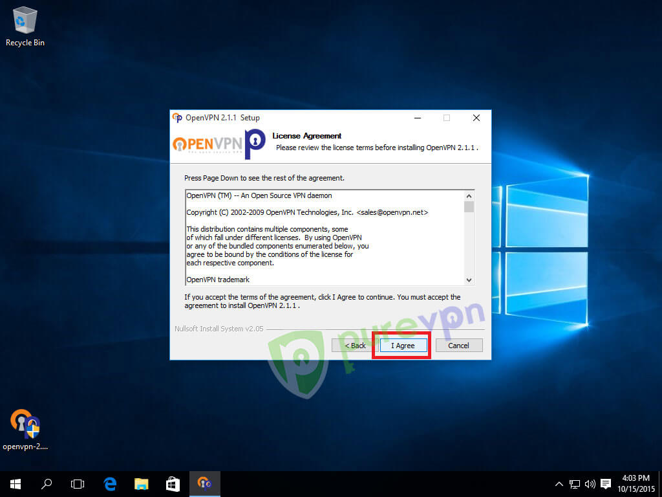Open the Action Center notifications icon
Viewport: 662px width, 497px height.
pos(606,484)
